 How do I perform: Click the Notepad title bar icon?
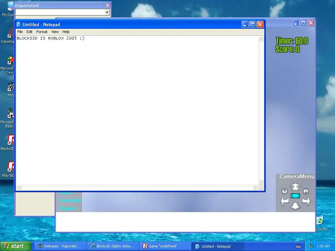pos(19,24)
